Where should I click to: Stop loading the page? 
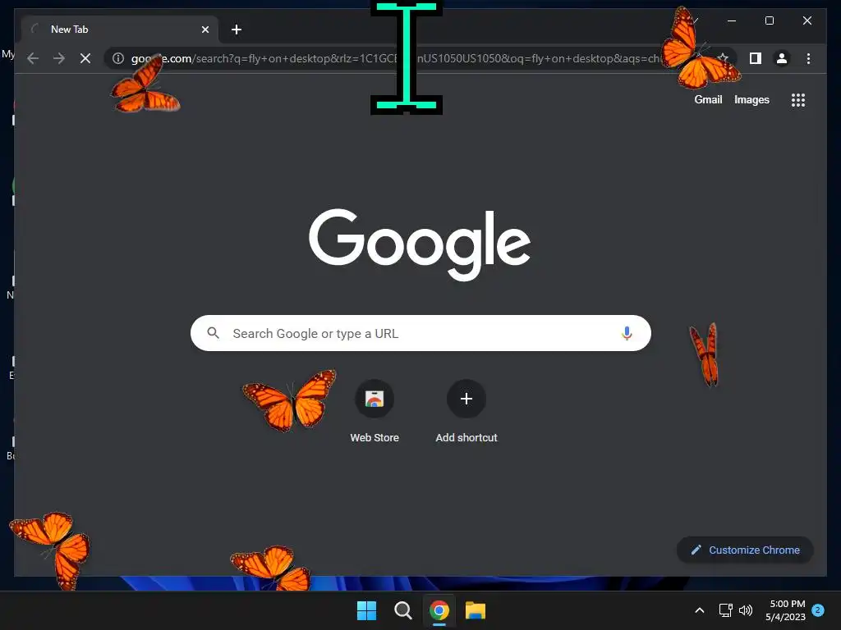(x=85, y=58)
